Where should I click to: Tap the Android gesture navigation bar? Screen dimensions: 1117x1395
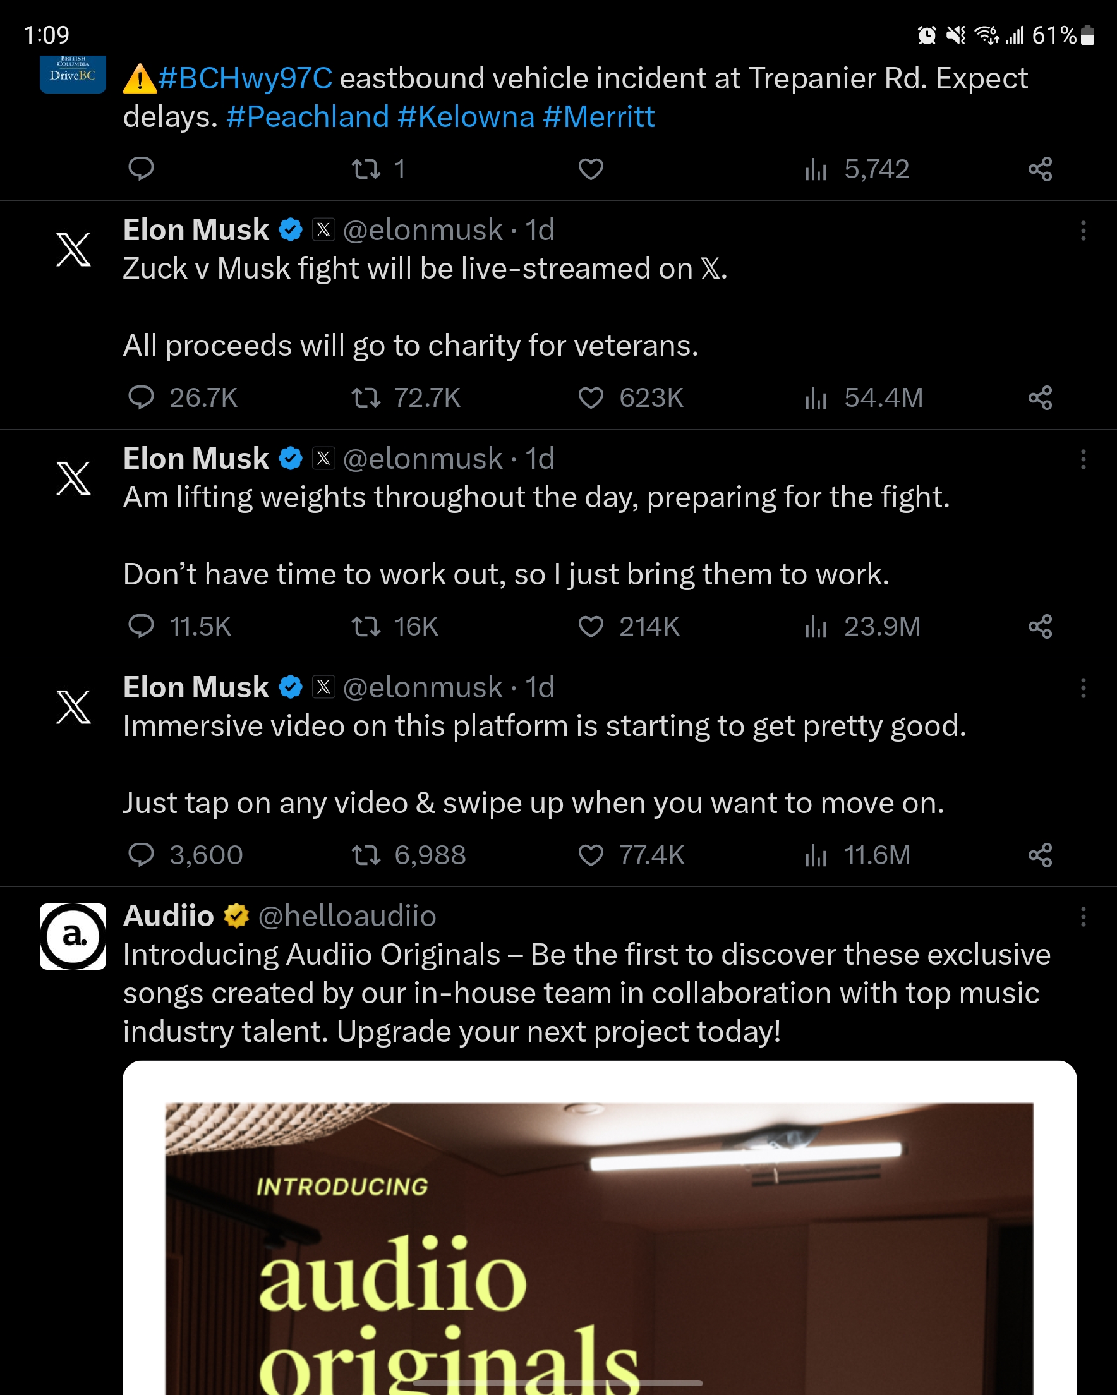(558, 1384)
